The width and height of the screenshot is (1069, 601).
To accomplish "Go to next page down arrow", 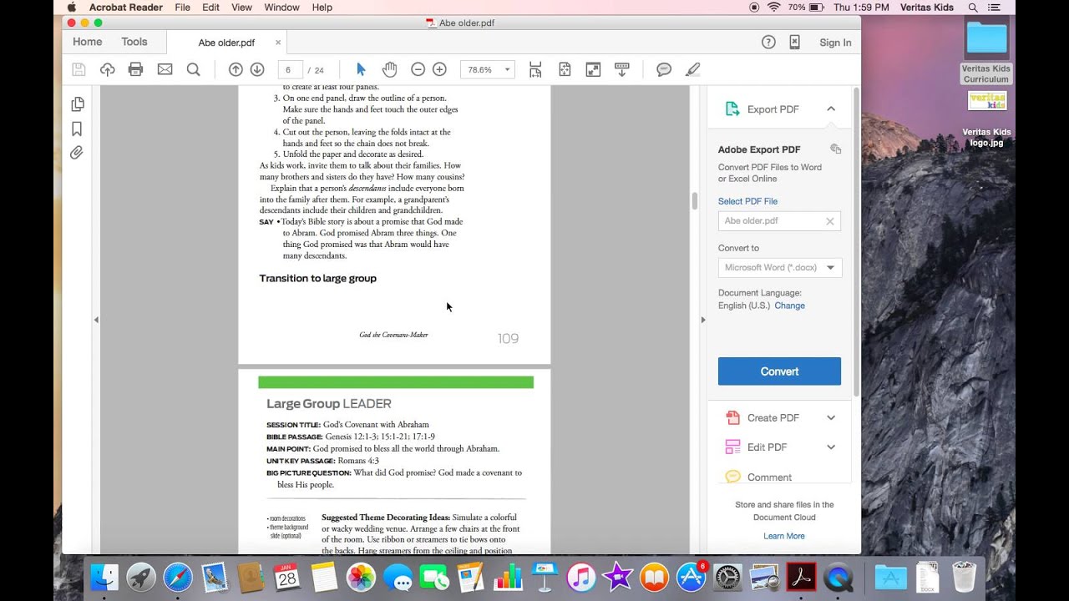I will [x=257, y=69].
